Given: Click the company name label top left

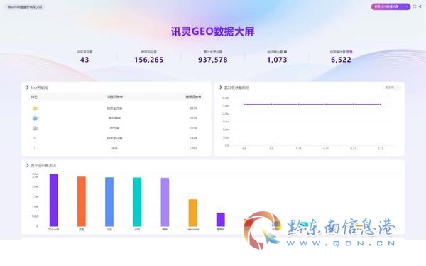Looking at the screenshot, I should pos(25,7).
